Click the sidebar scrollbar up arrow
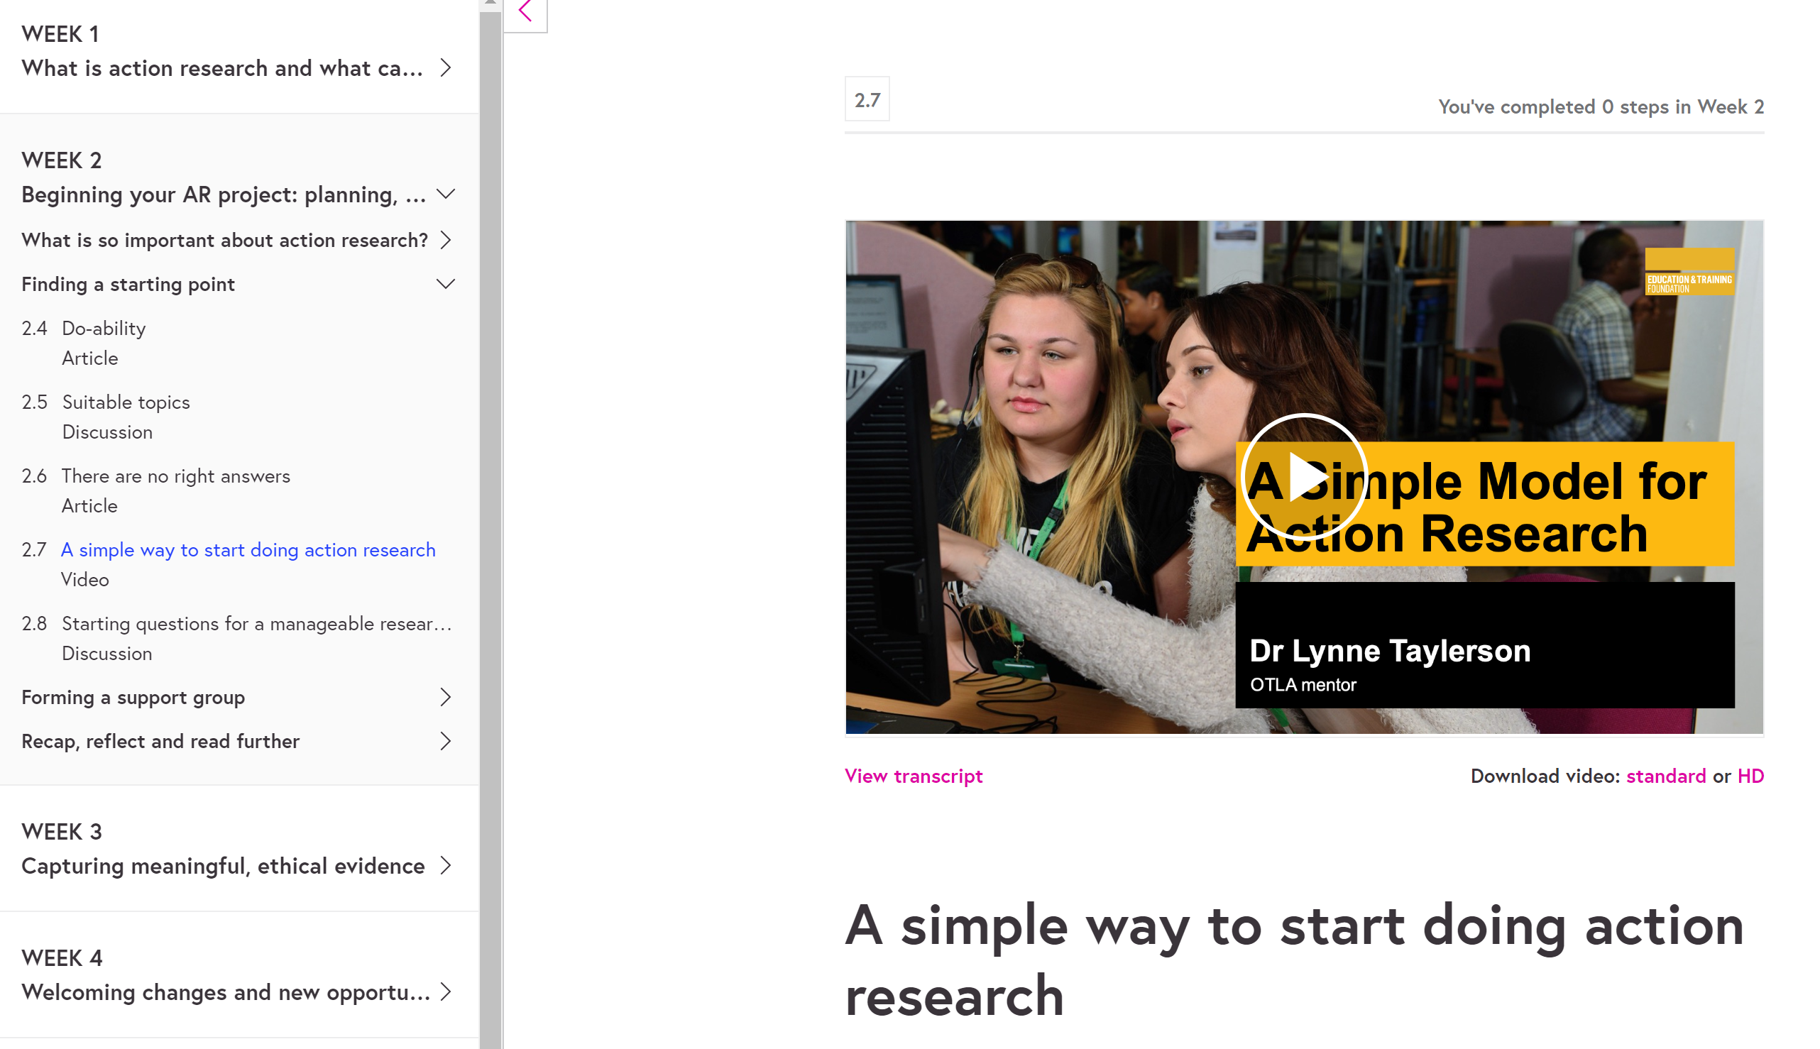This screenshot has width=1820, height=1049. tap(490, 4)
